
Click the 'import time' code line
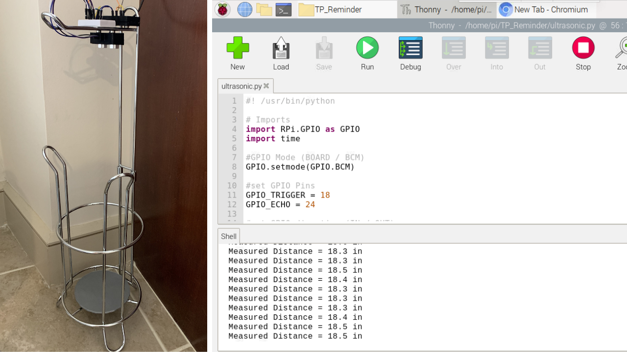[x=273, y=139]
